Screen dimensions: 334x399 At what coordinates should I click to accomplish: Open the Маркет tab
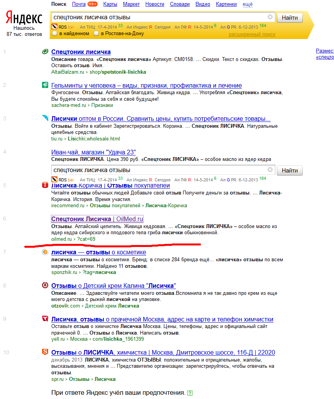click(131, 4)
